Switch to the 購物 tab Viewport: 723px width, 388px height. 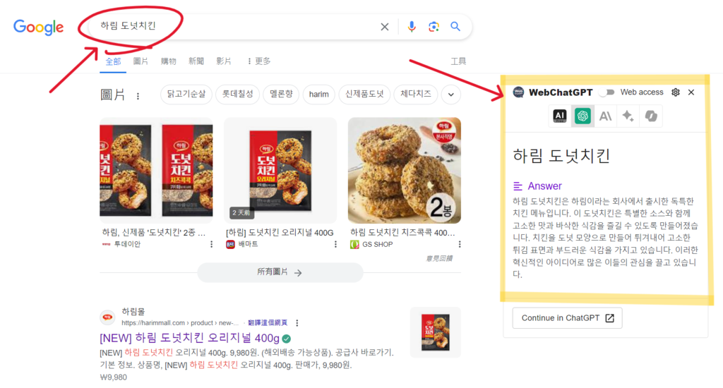coord(168,61)
